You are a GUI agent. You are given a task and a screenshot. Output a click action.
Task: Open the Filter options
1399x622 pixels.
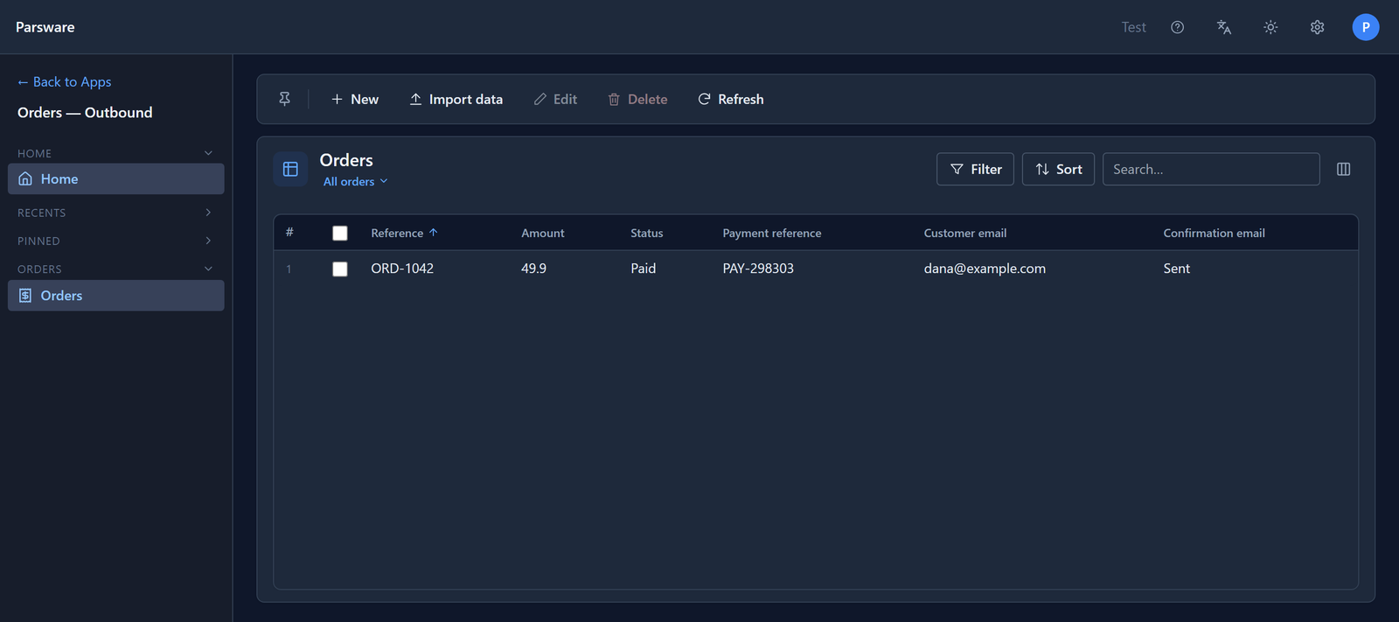point(975,169)
